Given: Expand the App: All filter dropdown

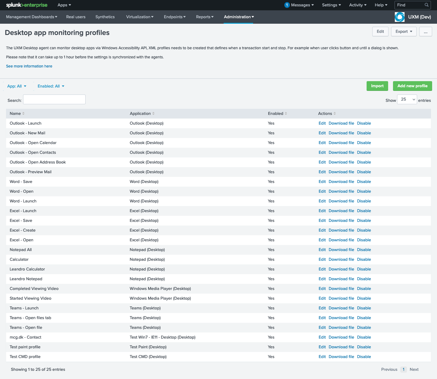Looking at the screenshot, I should point(17,86).
